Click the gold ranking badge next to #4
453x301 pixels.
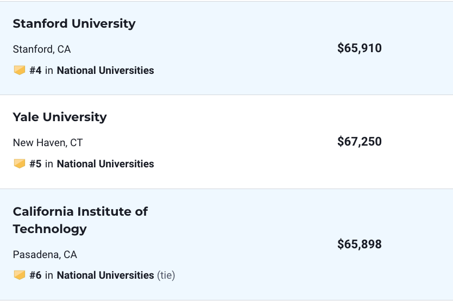coord(20,70)
